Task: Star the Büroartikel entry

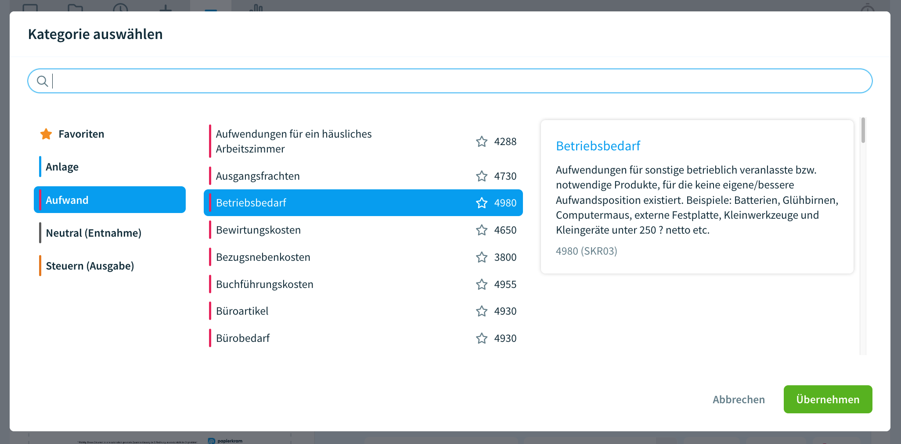Action: point(482,311)
